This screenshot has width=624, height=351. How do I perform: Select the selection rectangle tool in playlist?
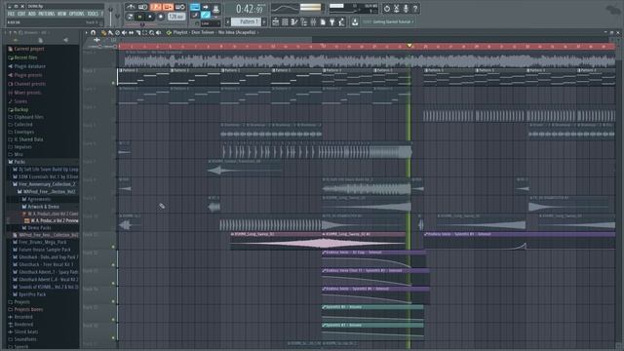(144, 32)
